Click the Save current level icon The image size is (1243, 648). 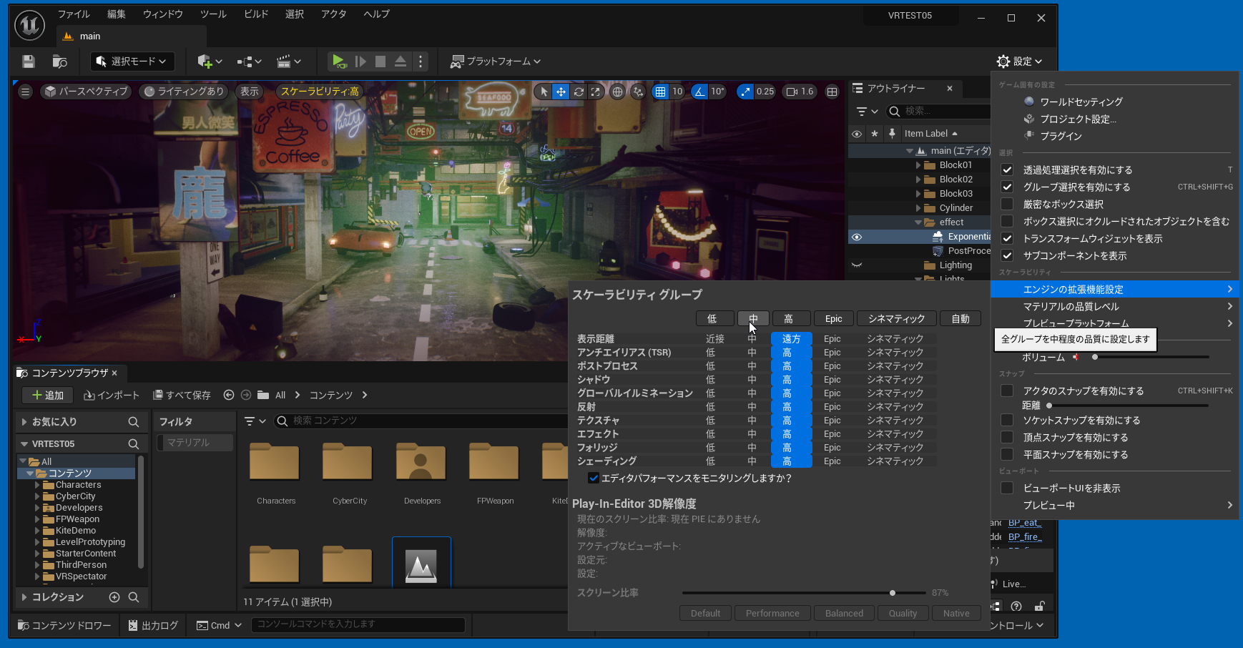29,62
